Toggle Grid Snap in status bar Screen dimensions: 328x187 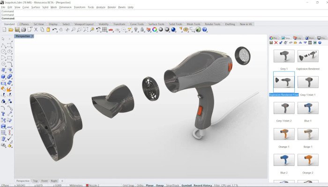127,185
